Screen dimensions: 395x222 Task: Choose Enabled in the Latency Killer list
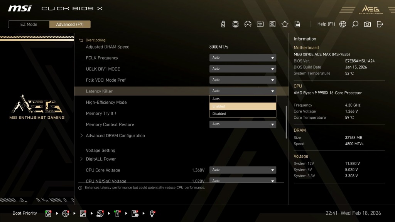click(x=243, y=106)
